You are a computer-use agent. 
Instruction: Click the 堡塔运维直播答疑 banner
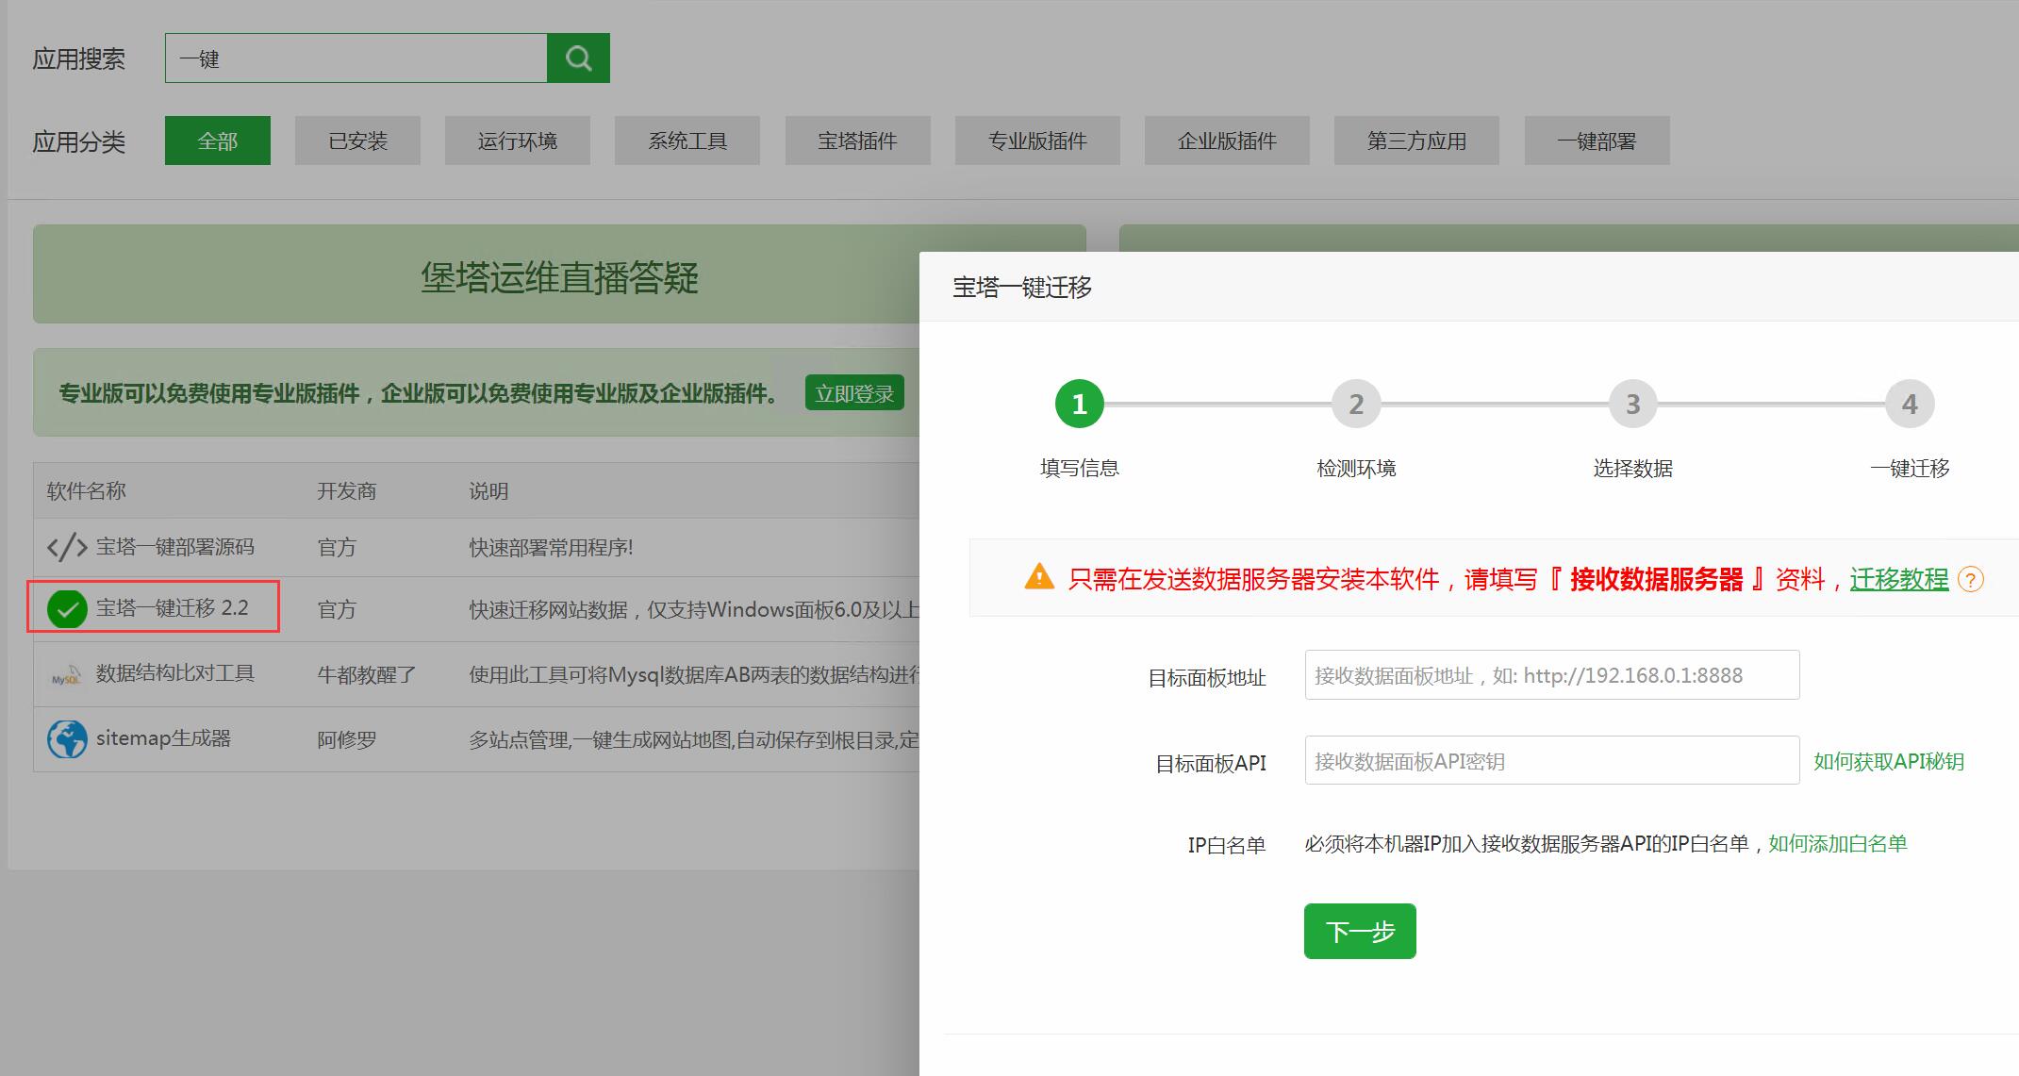coord(559,274)
